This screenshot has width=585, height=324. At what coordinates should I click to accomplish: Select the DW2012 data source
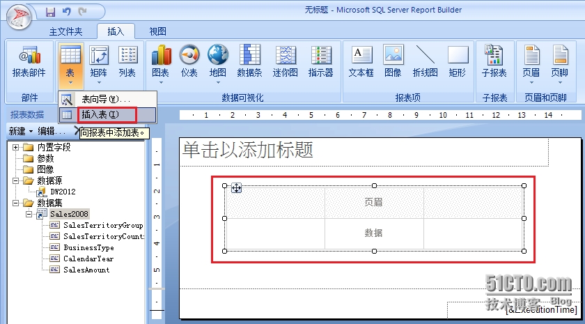point(63,192)
